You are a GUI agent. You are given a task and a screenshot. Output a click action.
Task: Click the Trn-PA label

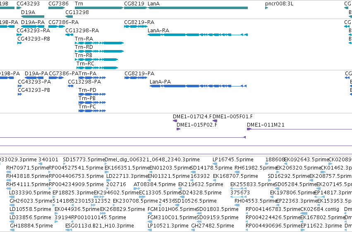[87, 74]
